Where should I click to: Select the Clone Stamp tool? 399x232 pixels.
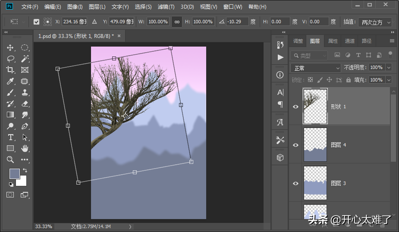(x=25, y=92)
